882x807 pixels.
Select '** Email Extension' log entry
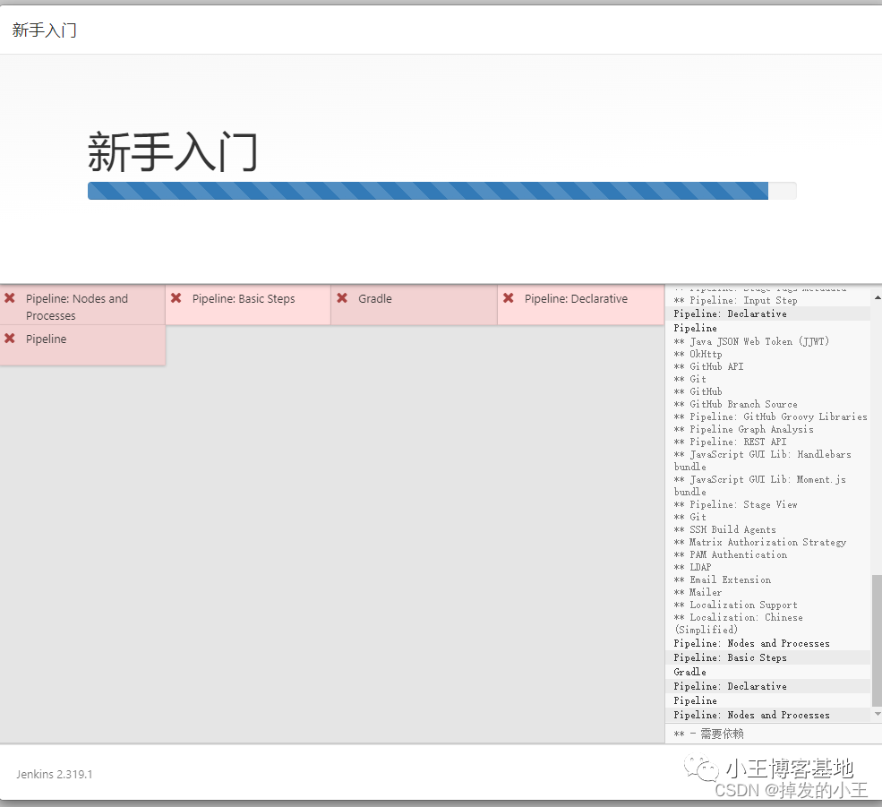(723, 579)
